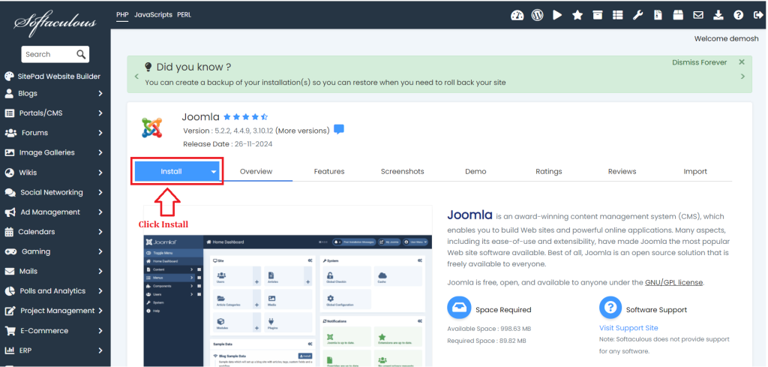Expand Ad Management category
Viewport: 768px width, 367px height.
click(55, 212)
